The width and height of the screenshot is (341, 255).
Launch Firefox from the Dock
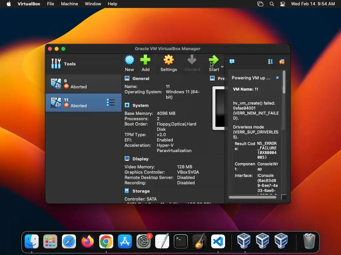coord(88,241)
